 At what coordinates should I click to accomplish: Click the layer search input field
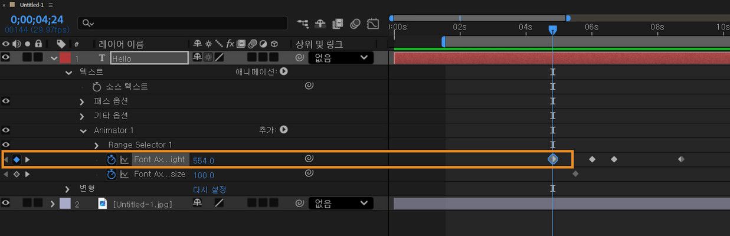[183, 24]
